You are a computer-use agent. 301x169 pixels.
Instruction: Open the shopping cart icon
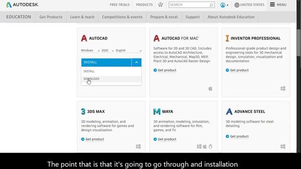click(161, 5)
